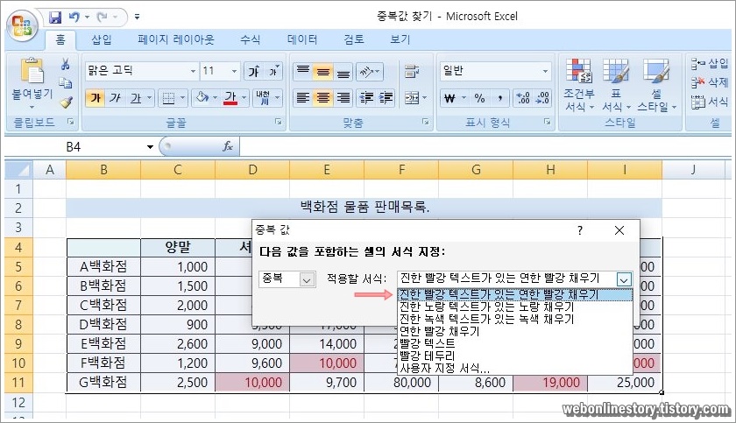Customize quick access toolbar arrow

[x=137, y=18]
